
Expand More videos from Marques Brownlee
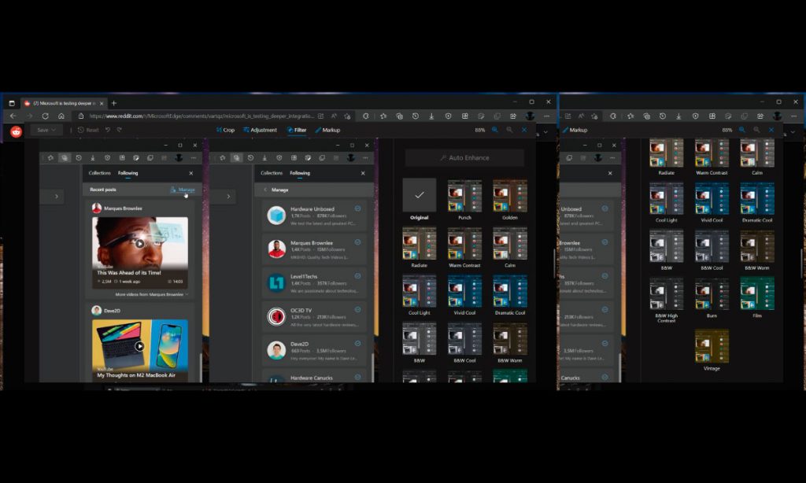152,294
